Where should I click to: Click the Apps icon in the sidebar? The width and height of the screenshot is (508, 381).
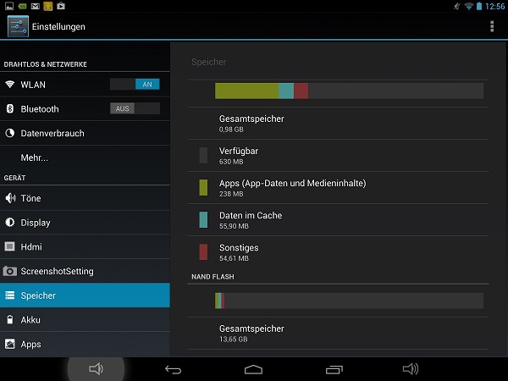(9, 344)
